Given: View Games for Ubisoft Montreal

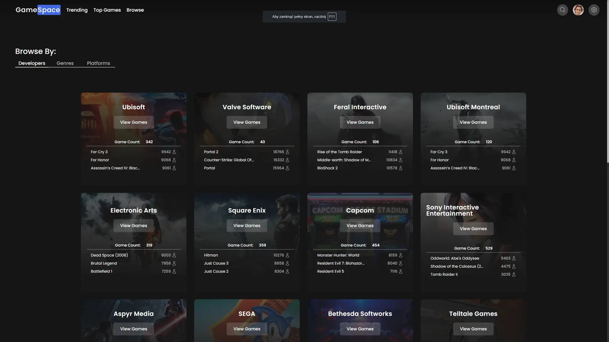Looking at the screenshot, I should pos(473,122).
